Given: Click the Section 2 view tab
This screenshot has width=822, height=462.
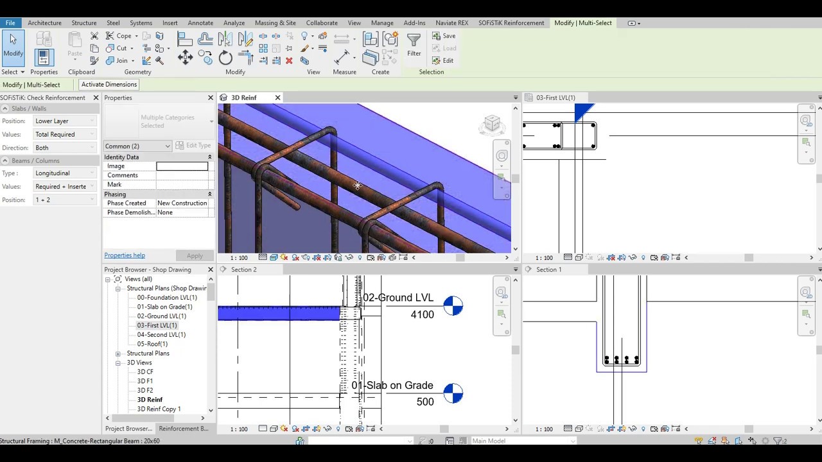Looking at the screenshot, I should click(243, 270).
